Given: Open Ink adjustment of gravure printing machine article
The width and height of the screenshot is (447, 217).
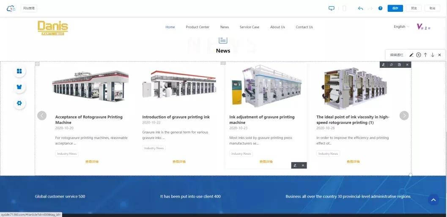Looking at the screenshot, I should pyautogui.click(x=262, y=120).
